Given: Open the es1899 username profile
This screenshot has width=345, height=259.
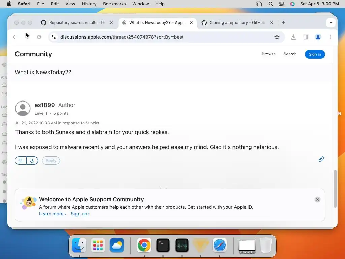Looking at the screenshot, I should click(45, 105).
